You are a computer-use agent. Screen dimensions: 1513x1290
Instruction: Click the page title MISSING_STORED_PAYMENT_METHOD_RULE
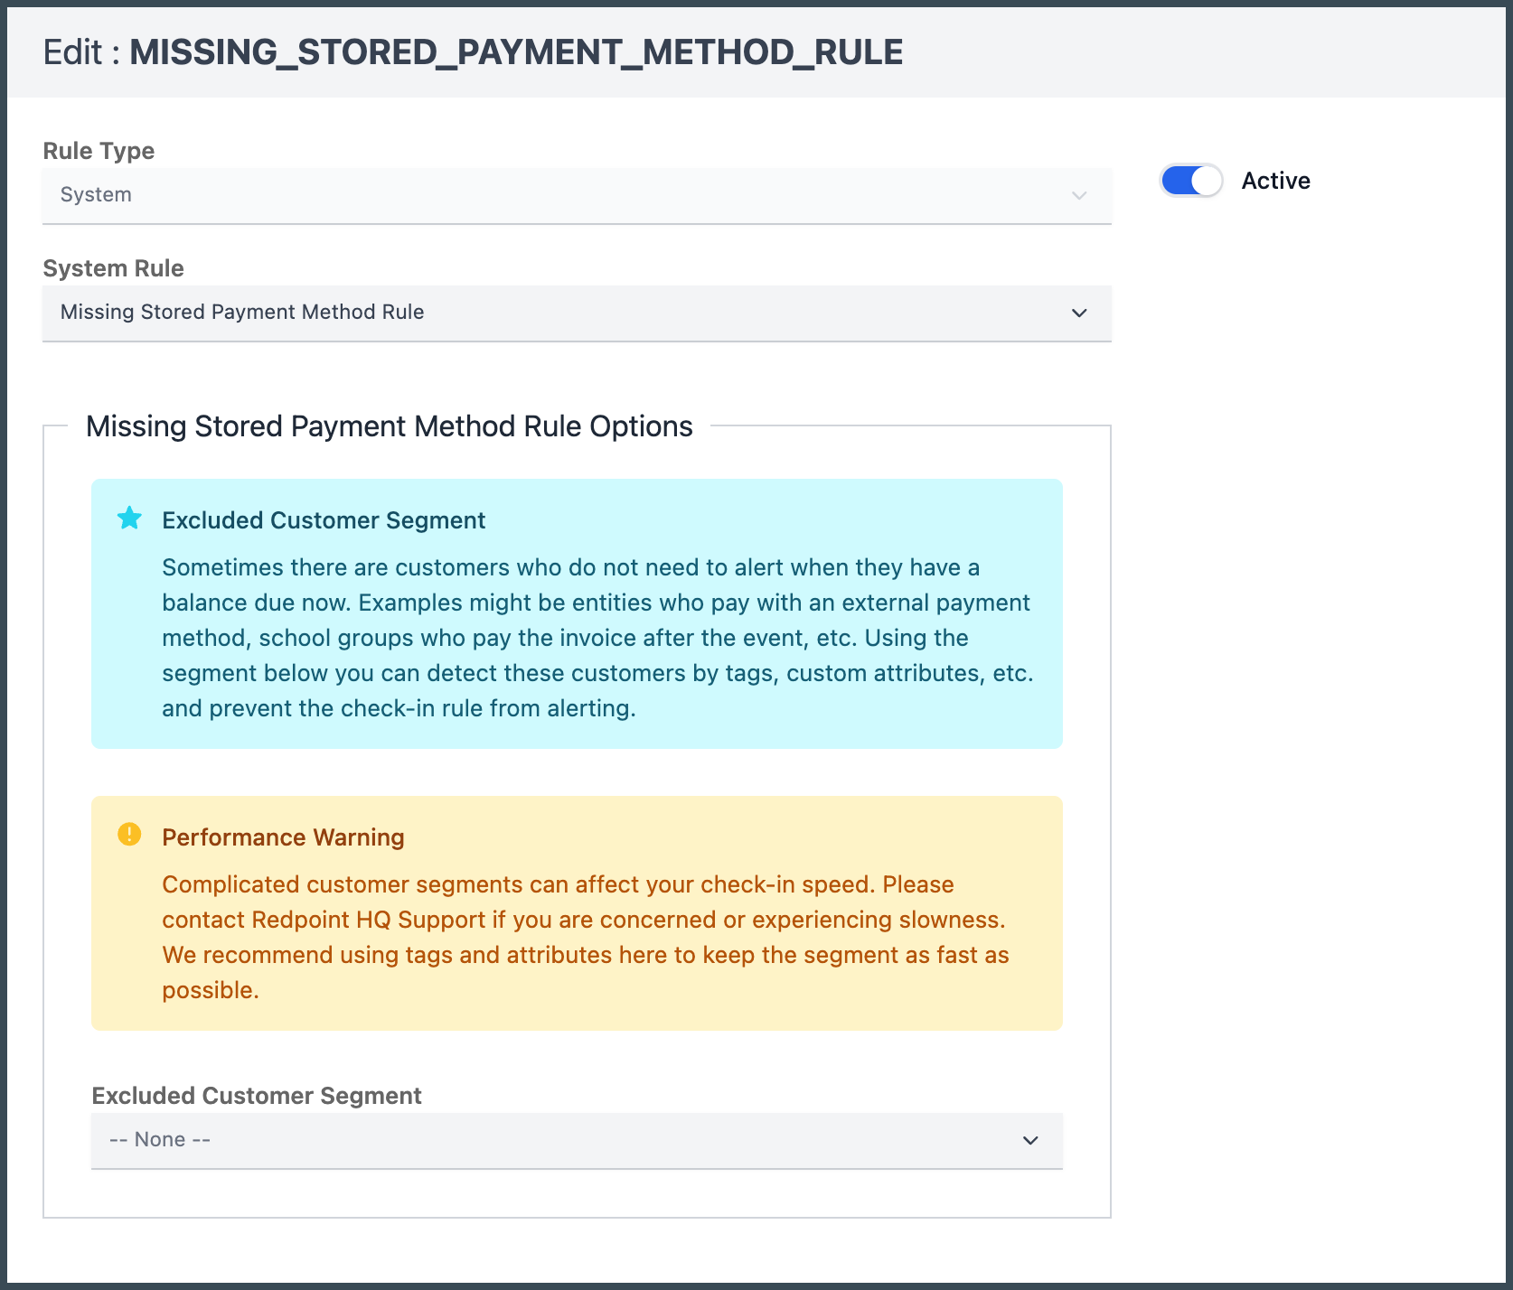[x=516, y=52]
